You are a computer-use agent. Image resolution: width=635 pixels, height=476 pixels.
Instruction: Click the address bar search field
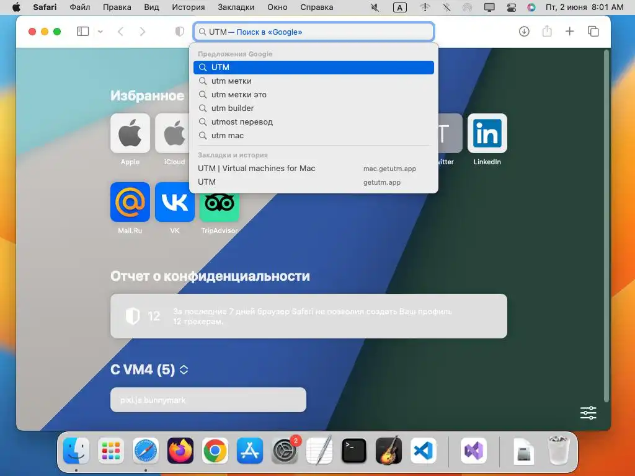point(314,32)
